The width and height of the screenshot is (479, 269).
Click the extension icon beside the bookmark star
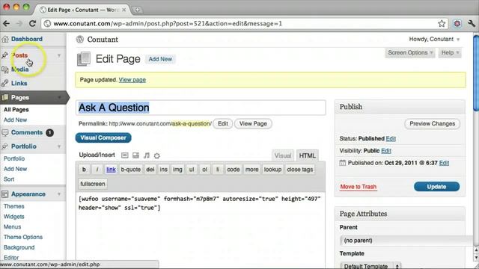(457, 23)
